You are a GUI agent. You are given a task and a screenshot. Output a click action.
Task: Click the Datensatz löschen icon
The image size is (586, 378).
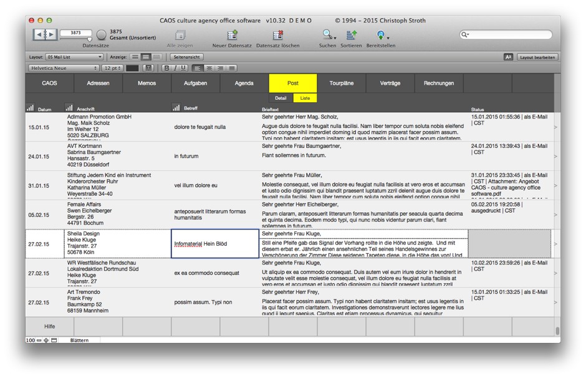[x=277, y=35]
